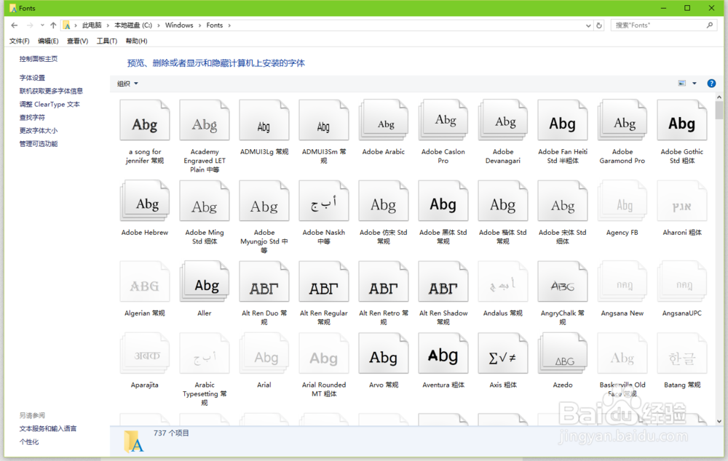Select the Andalus font icon
The image size is (728, 461).
(x=503, y=281)
